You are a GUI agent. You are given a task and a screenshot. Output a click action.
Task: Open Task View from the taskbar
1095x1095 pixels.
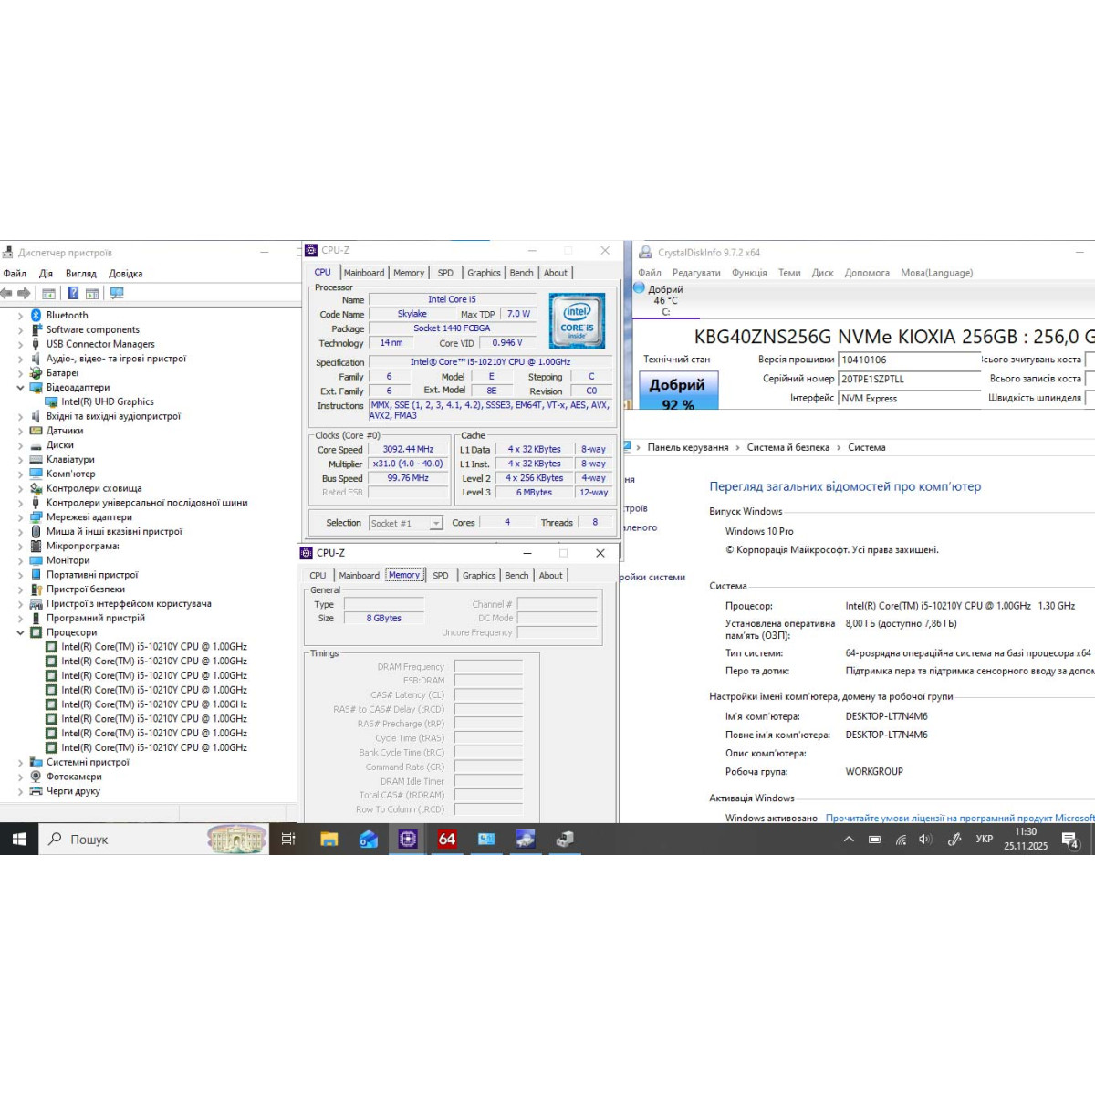(288, 839)
